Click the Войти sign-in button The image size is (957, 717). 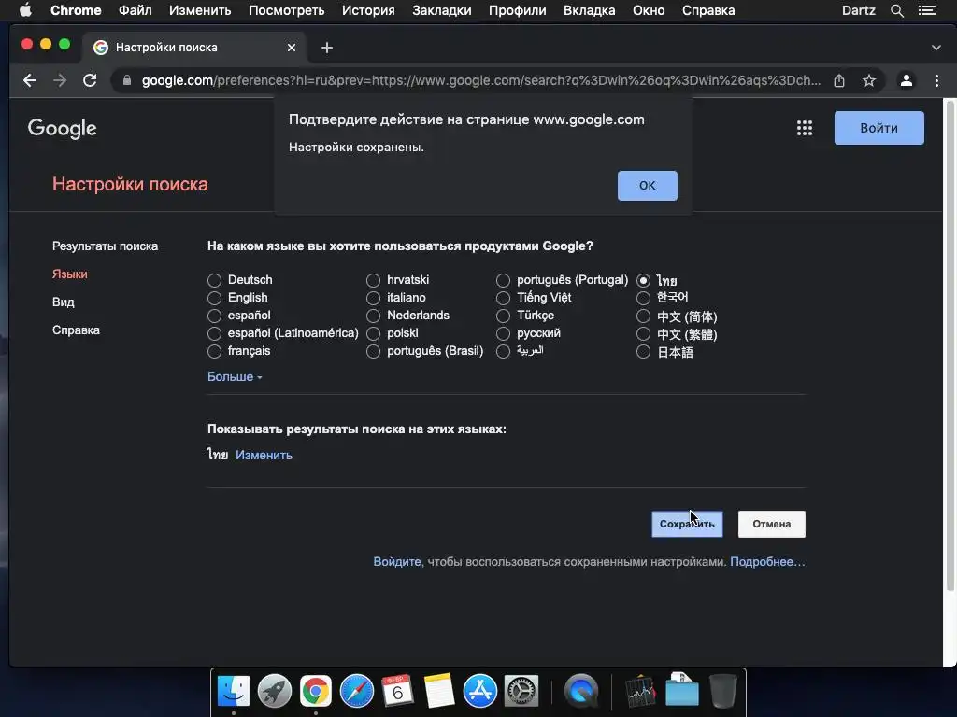878,128
